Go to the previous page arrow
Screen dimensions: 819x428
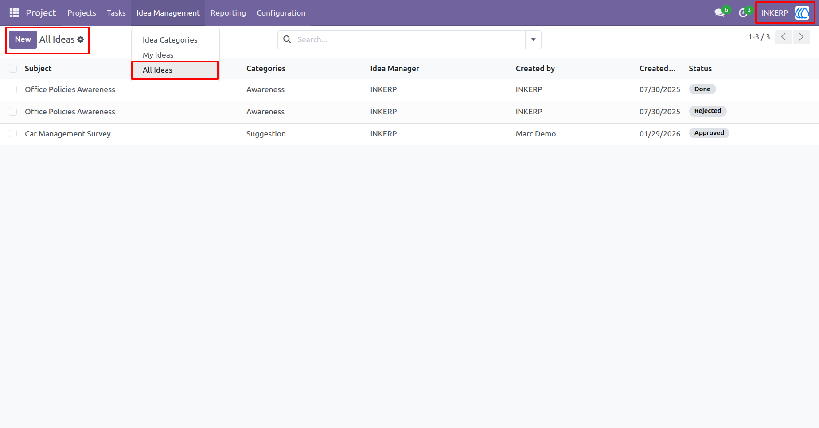(x=784, y=37)
